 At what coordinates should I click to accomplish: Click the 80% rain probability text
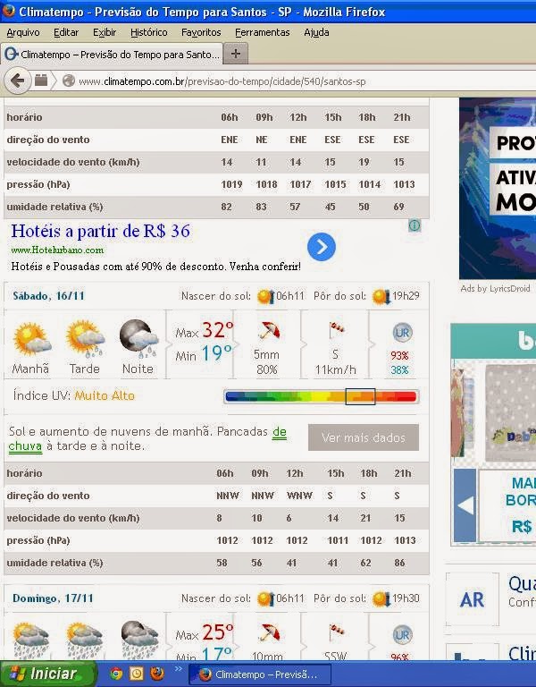pos(267,369)
